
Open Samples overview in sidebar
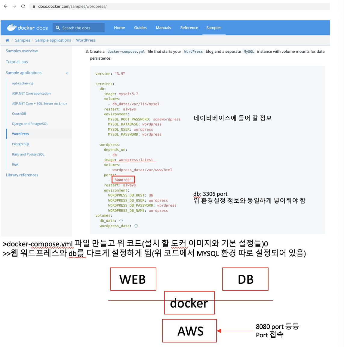click(22, 51)
